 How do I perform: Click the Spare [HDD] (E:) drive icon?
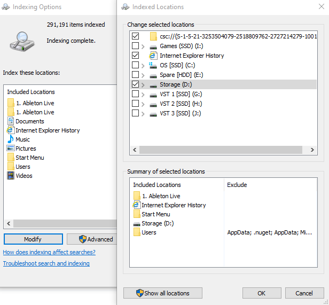click(x=153, y=76)
